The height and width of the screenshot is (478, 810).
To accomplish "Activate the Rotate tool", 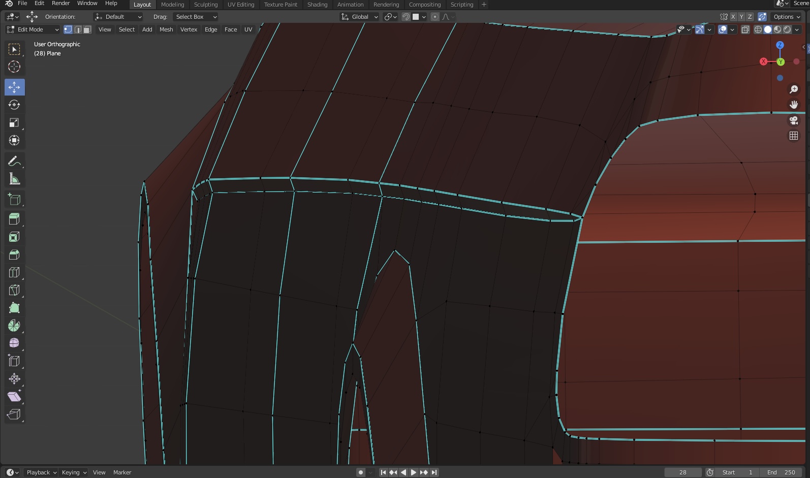I will click(x=14, y=105).
